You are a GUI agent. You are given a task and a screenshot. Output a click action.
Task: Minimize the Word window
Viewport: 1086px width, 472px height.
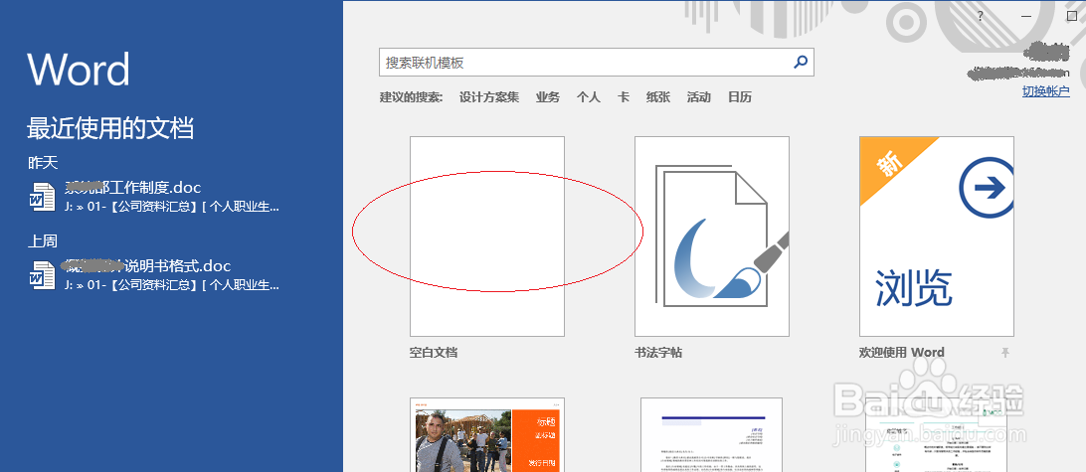pyautogui.click(x=1025, y=17)
